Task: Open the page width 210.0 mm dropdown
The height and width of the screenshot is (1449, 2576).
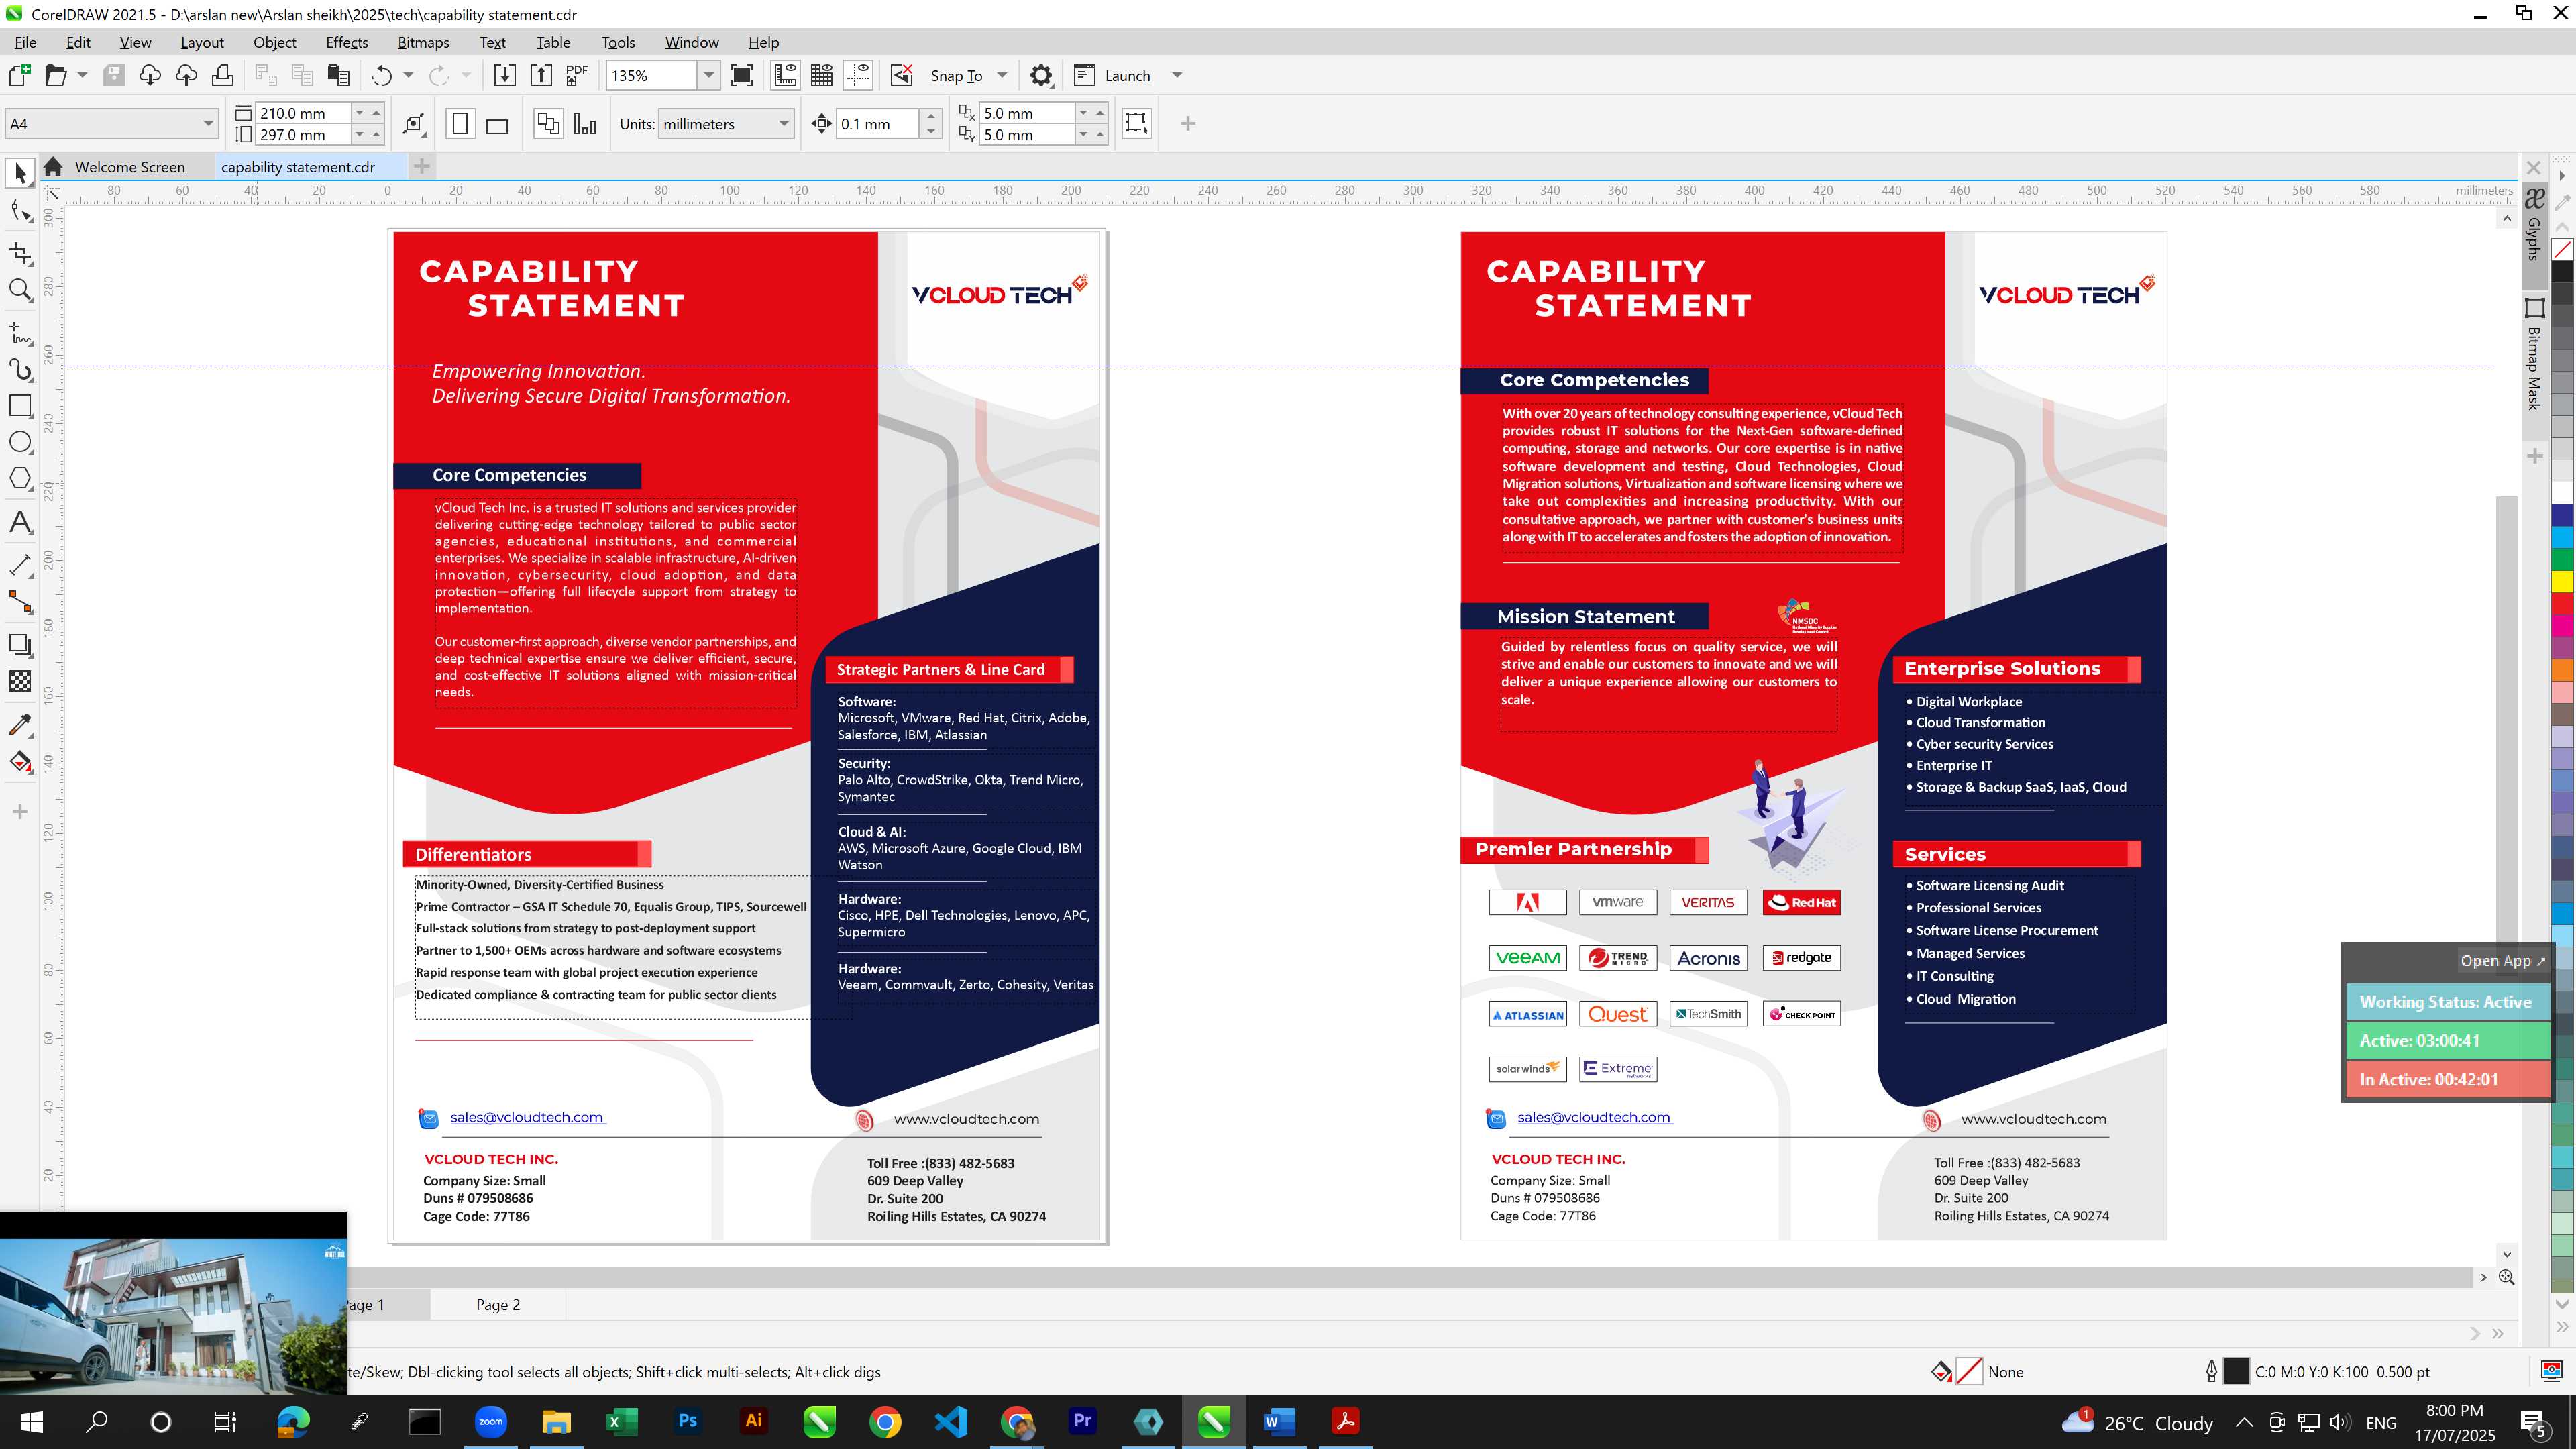Action: tap(360, 113)
